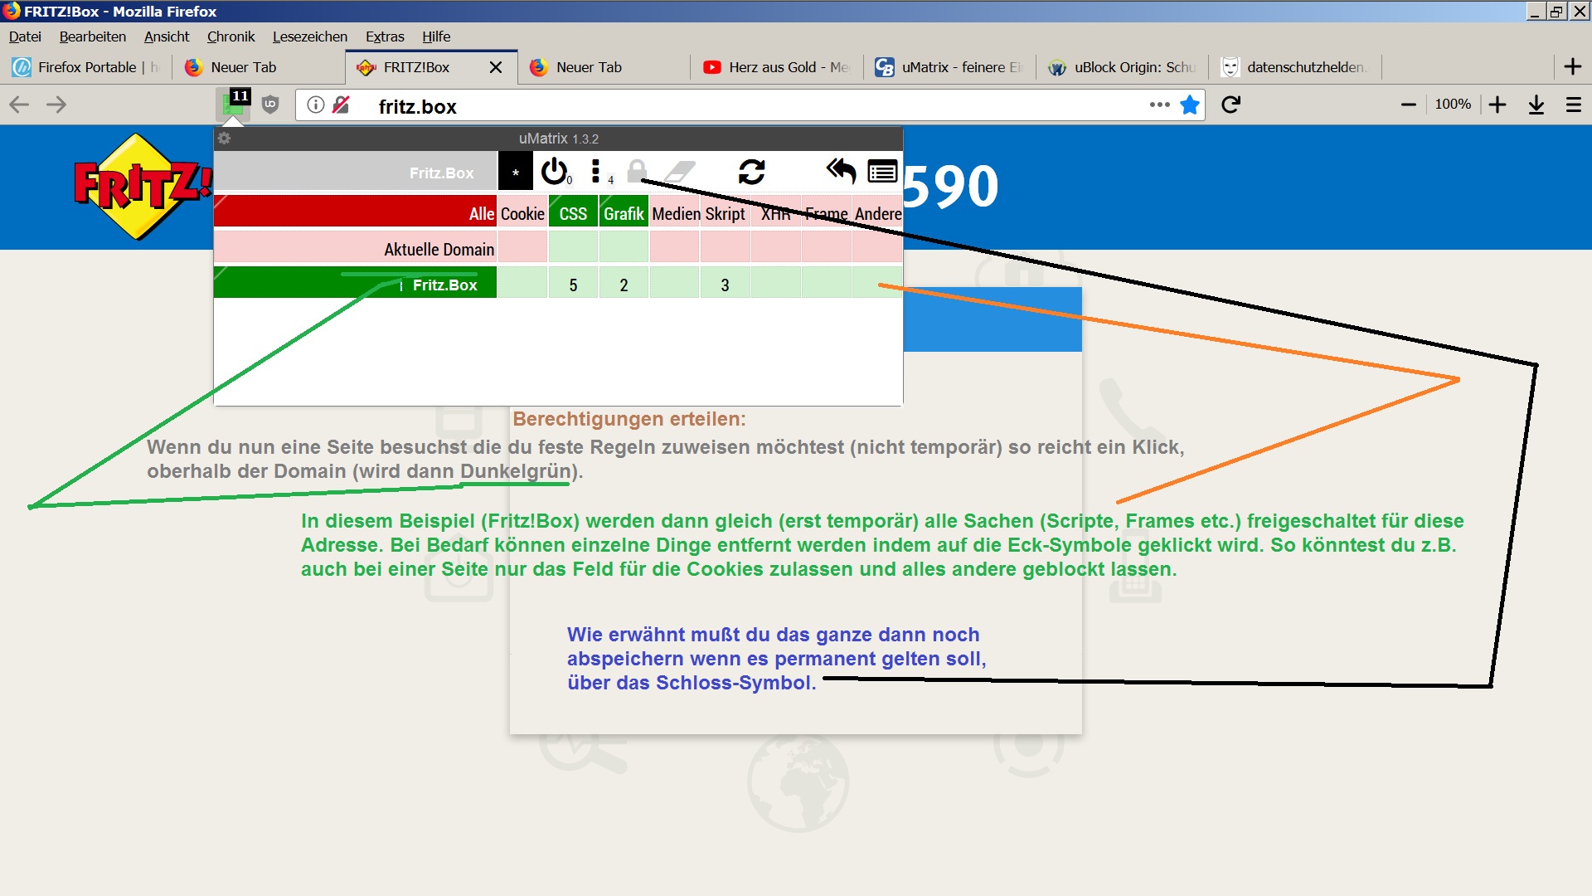
Task: Click the blue bookmark star
Action: pos(1190,105)
